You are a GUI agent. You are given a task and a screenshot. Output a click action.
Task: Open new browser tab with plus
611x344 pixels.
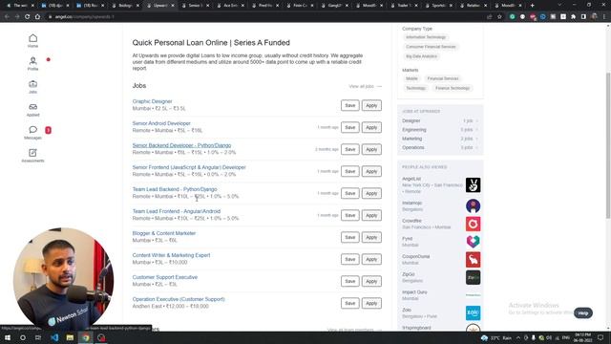533,6
